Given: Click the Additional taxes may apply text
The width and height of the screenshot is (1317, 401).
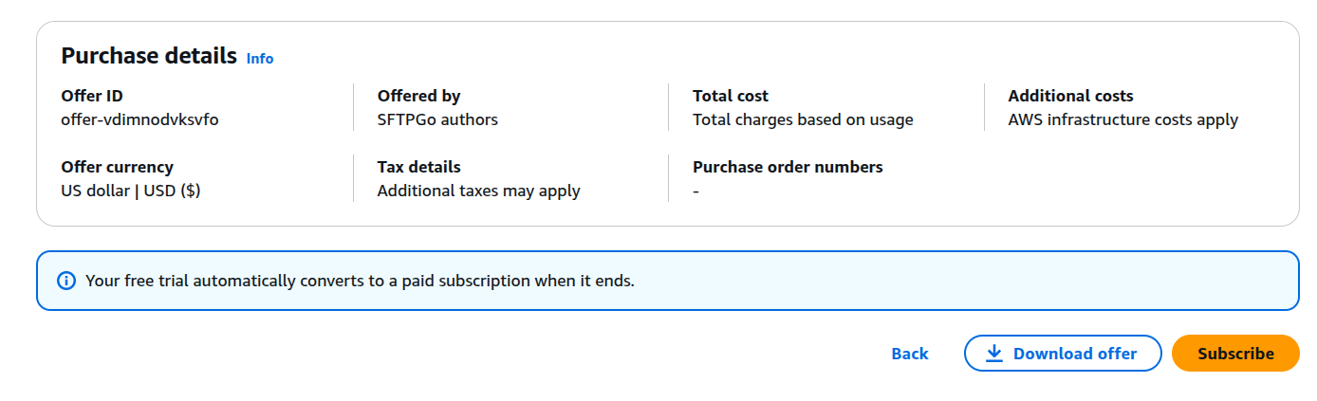Looking at the screenshot, I should point(479,191).
